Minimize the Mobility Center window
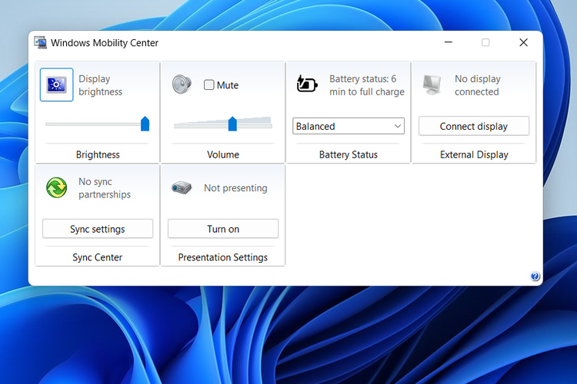This screenshot has height=384, width=577. (x=448, y=43)
